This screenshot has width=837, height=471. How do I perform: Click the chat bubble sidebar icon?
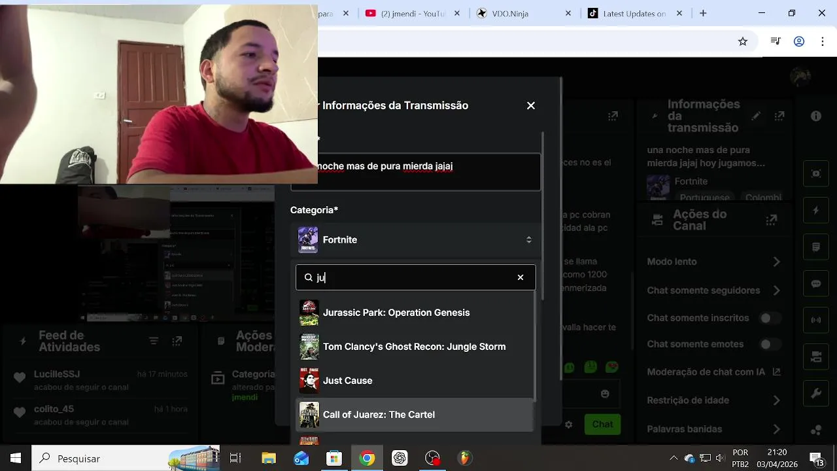(x=816, y=283)
